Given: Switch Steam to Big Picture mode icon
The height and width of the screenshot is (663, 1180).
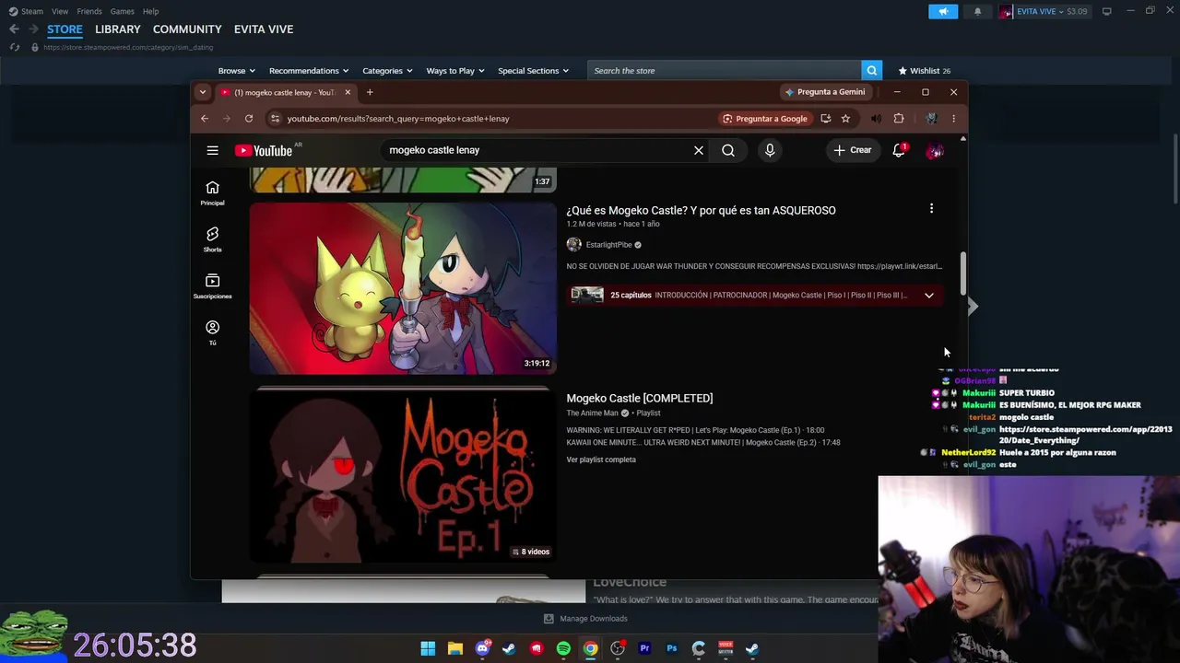Looking at the screenshot, I should pos(1106,11).
